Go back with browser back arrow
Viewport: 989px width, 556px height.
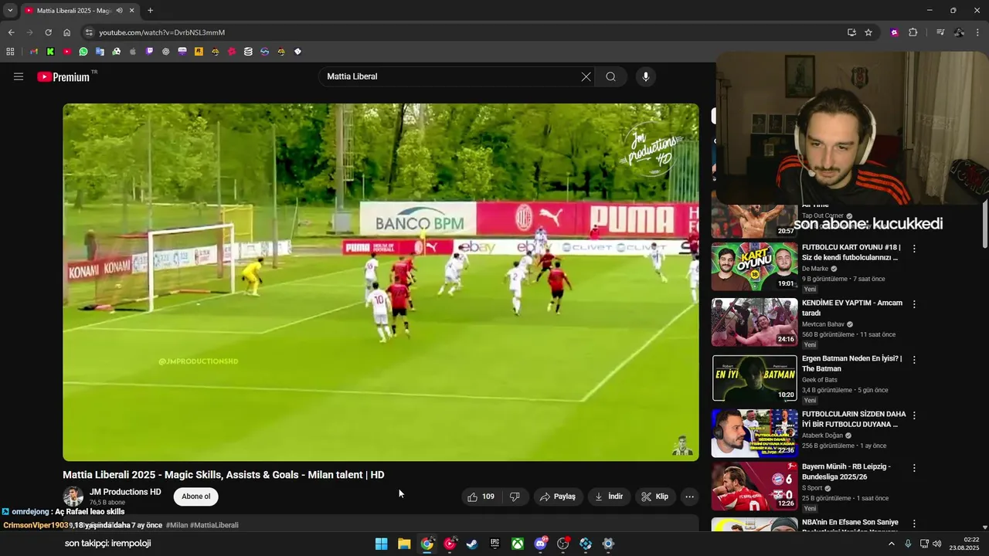click(11, 32)
